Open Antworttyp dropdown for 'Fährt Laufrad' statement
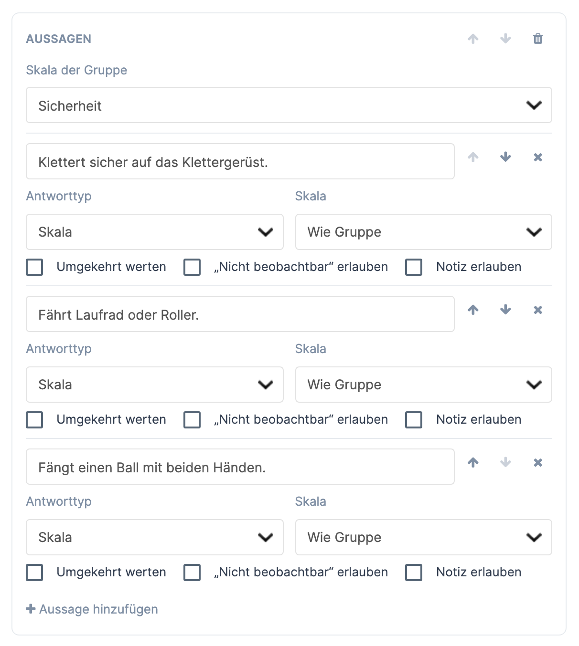The height and width of the screenshot is (646, 579). tap(155, 385)
